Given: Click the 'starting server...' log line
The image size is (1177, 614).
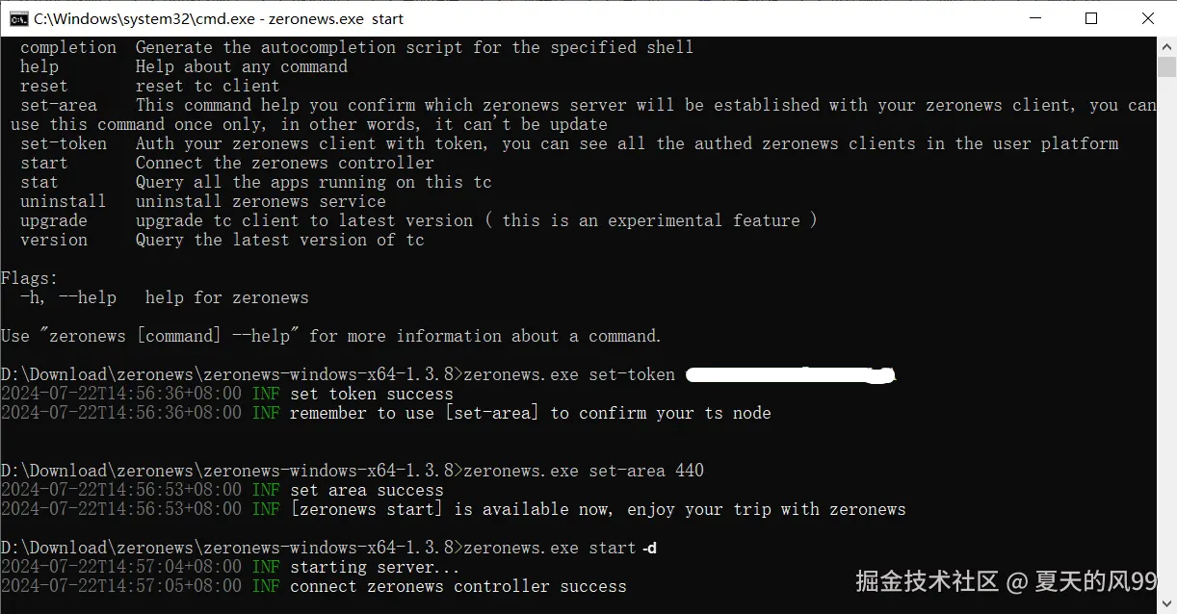Looking at the screenshot, I should tap(374, 567).
